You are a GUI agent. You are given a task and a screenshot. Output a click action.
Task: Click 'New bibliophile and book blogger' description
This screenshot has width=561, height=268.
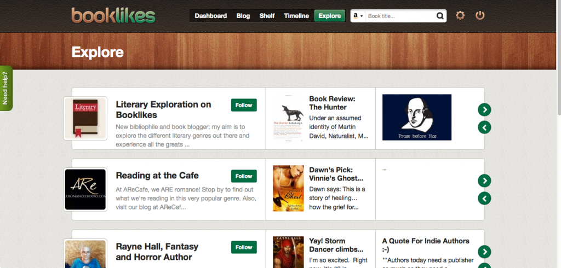(x=182, y=136)
